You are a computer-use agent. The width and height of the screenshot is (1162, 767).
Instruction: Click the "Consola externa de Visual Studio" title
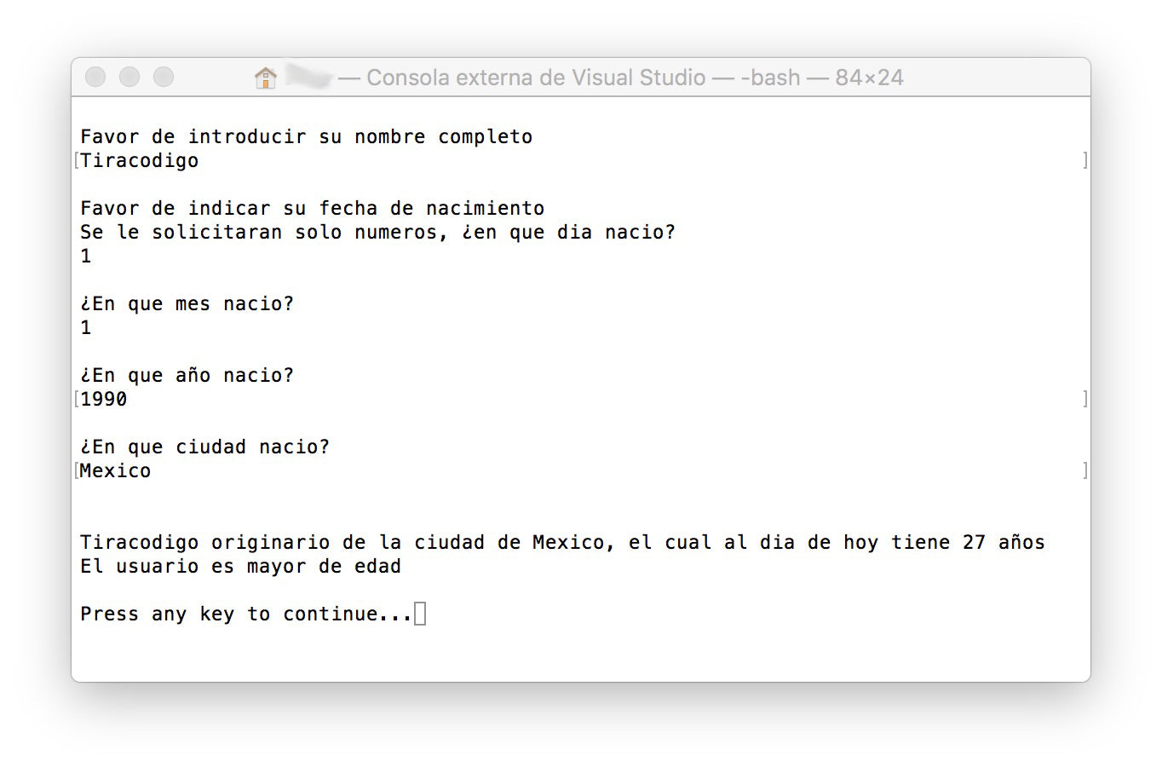536,78
